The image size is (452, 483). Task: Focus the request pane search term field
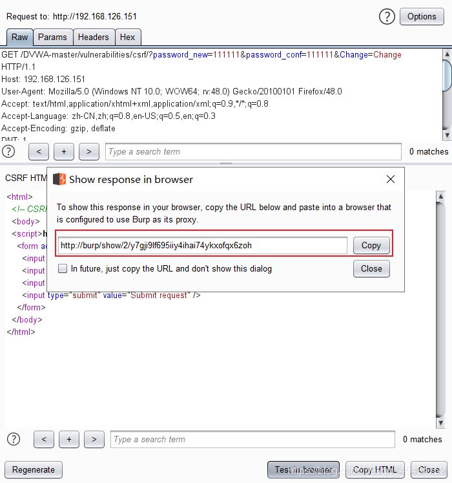coord(253,151)
